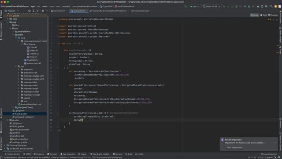
Task: Open AndroidManifest.xml in project tree
Action: click(30, 104)
